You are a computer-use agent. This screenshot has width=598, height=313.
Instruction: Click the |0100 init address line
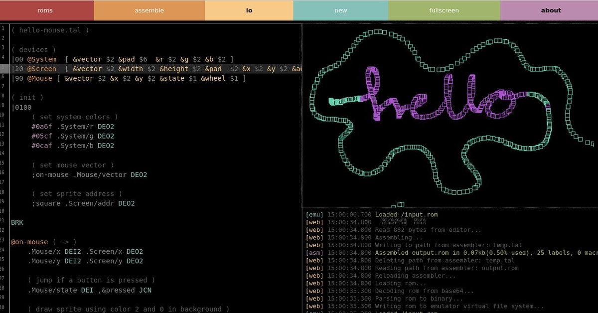pos(20,107)
